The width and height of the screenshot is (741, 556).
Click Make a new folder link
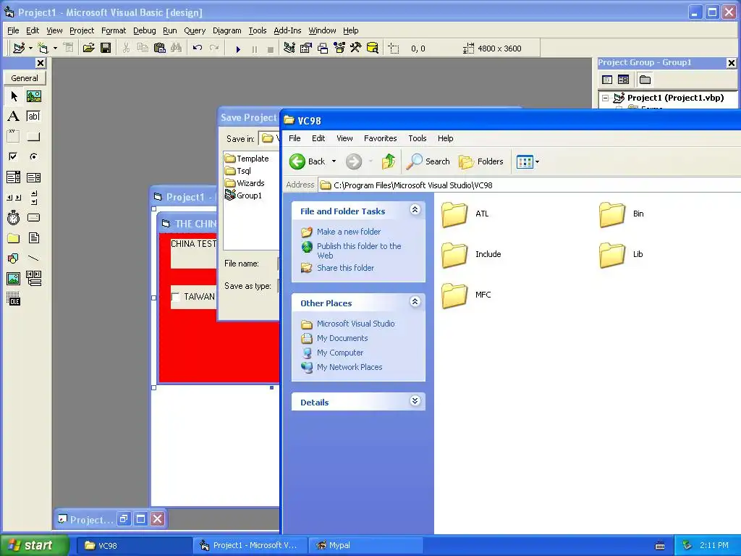click(x=349, y=232)
